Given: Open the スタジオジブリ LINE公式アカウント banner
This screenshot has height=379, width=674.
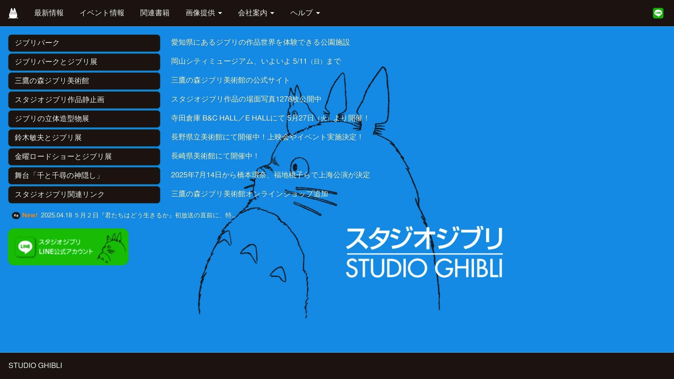Looking at the screenshot, I should coord(68,247).
